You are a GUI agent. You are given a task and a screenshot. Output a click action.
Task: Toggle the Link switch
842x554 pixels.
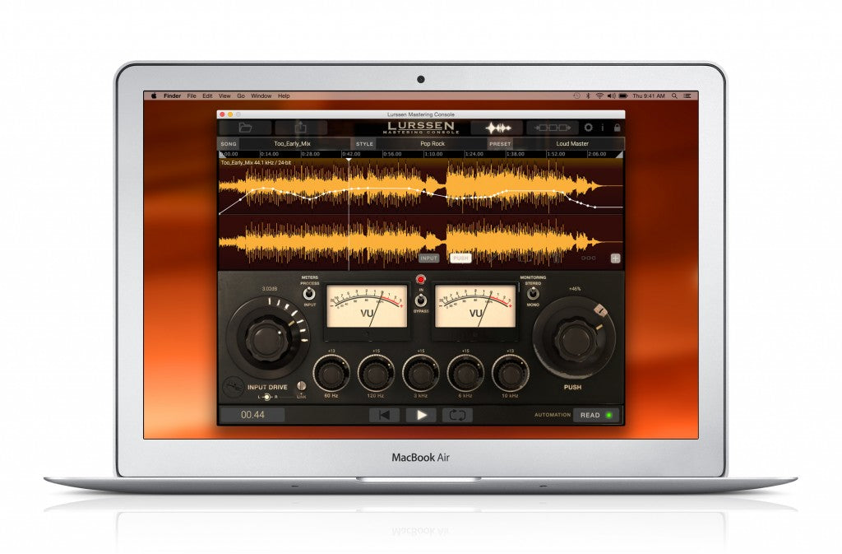click(x=301, y=386)
